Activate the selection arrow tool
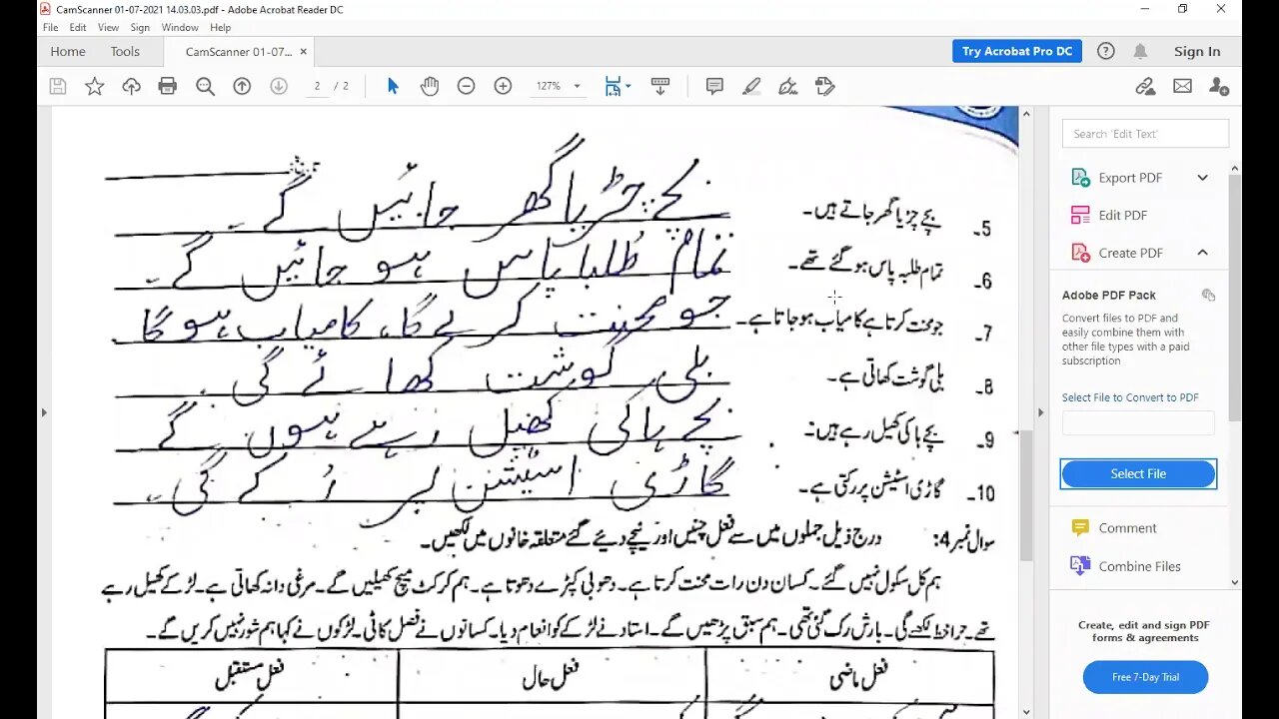1279x719 pixels. pos(393,87)
